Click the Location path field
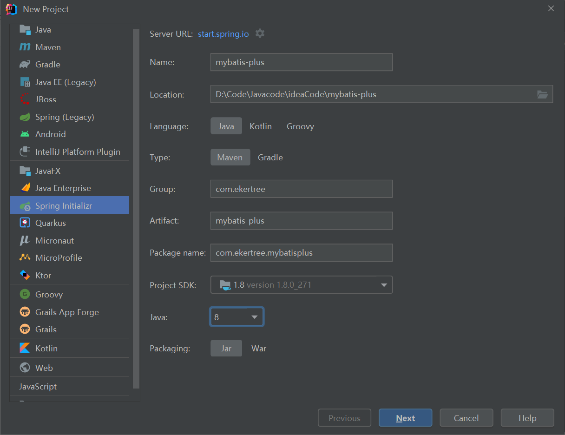 click(x=381, y=94)
